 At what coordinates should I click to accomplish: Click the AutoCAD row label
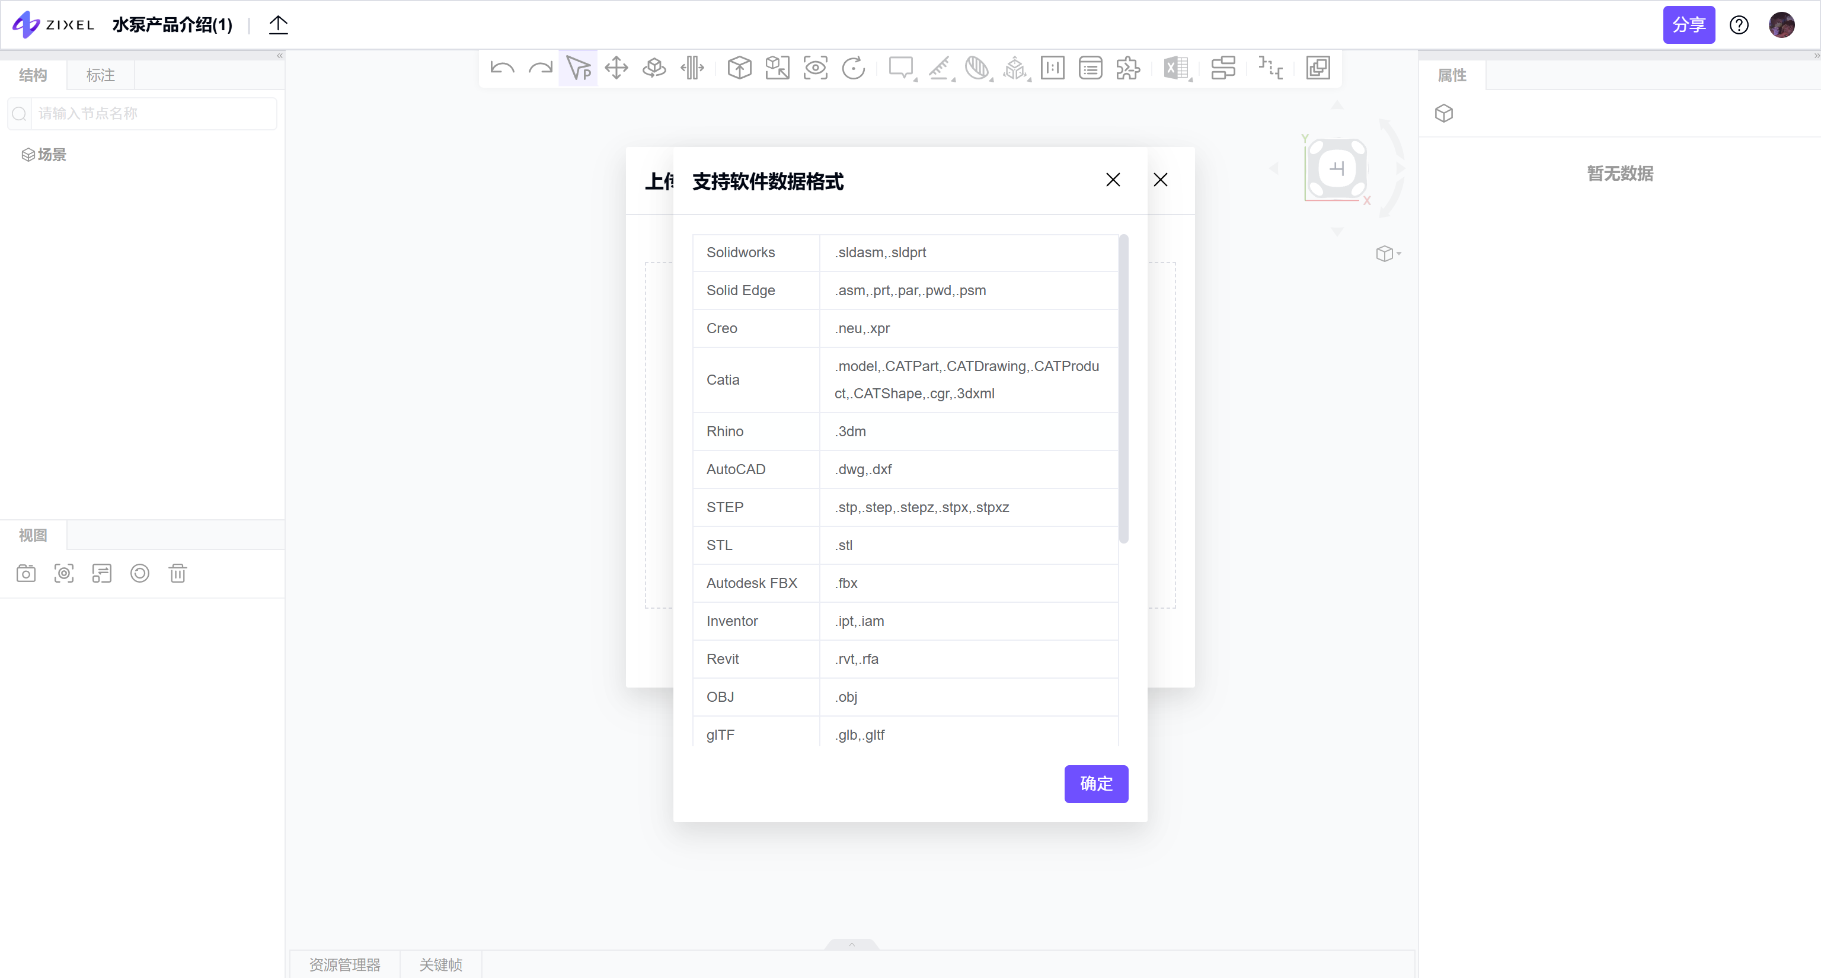tap(735, 469)
